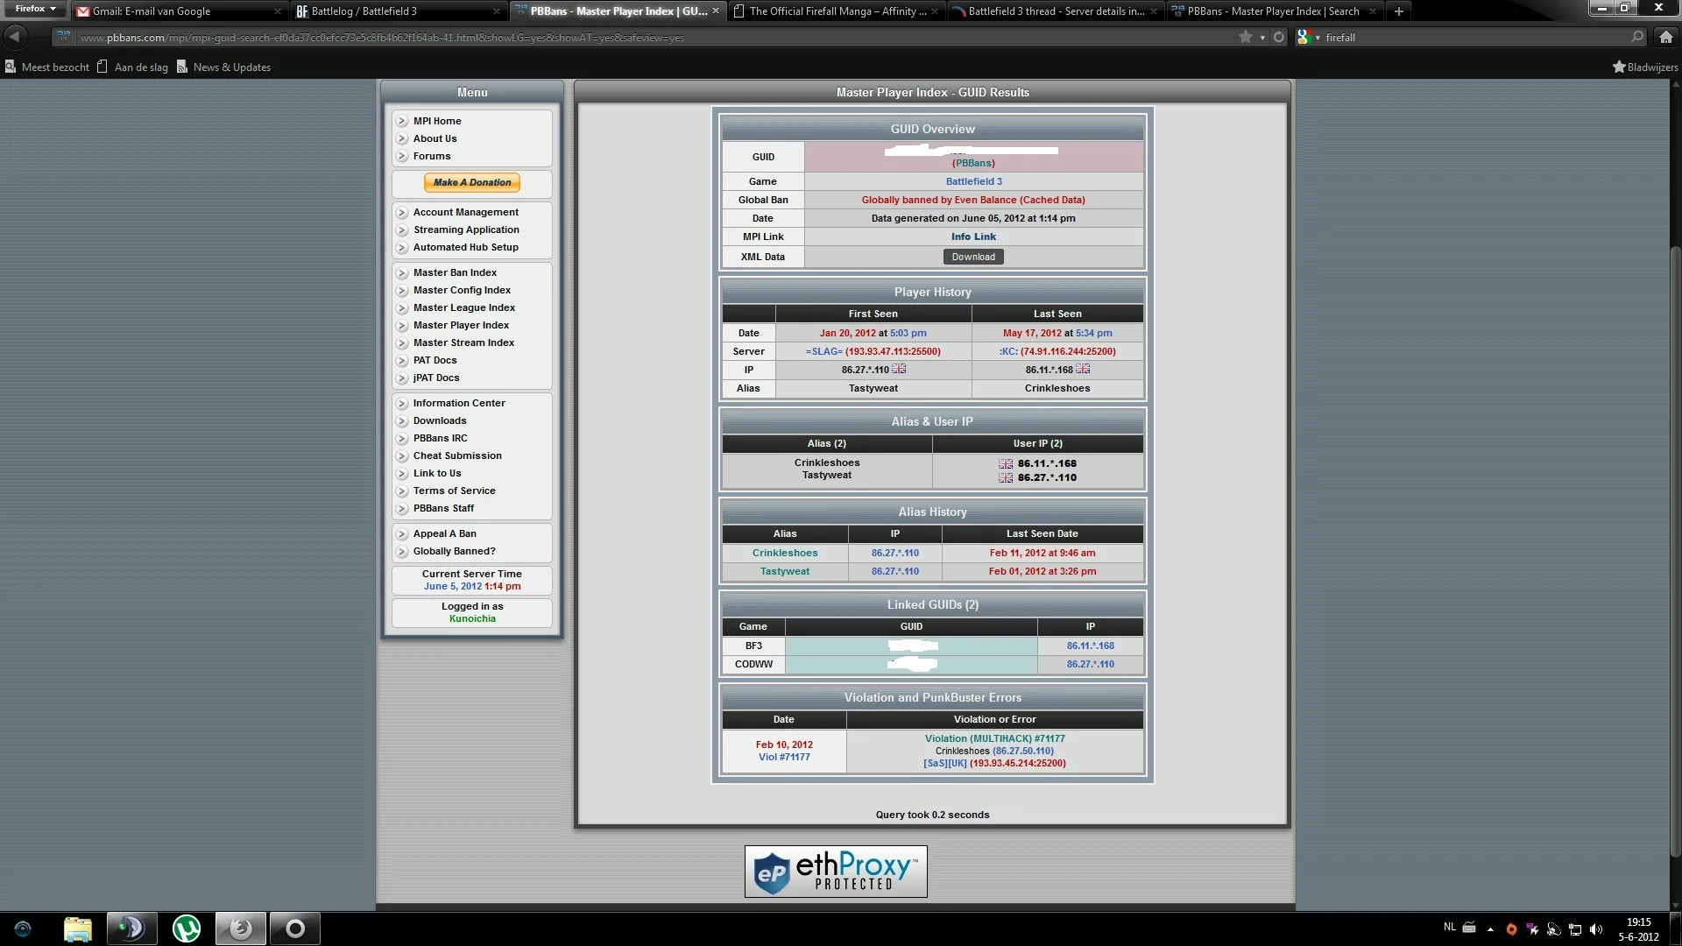Click the Crinkleshoes alias history link
The image size is (1682, 946).
click(x=785, y=553)
